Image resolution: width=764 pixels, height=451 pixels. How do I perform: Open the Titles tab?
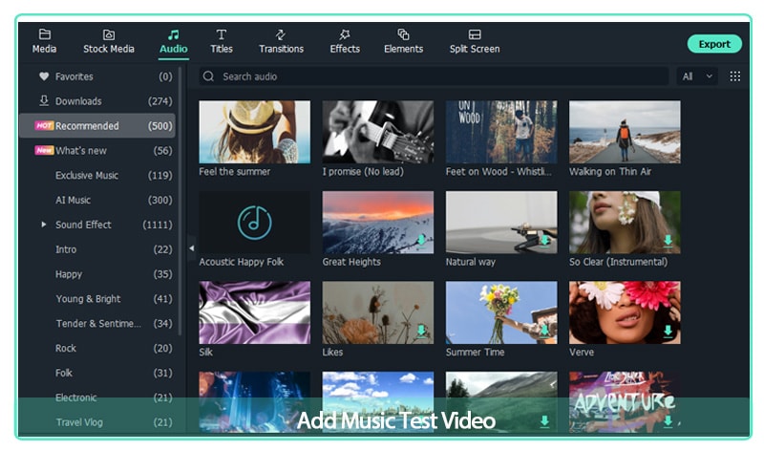(x=222, y=41)
